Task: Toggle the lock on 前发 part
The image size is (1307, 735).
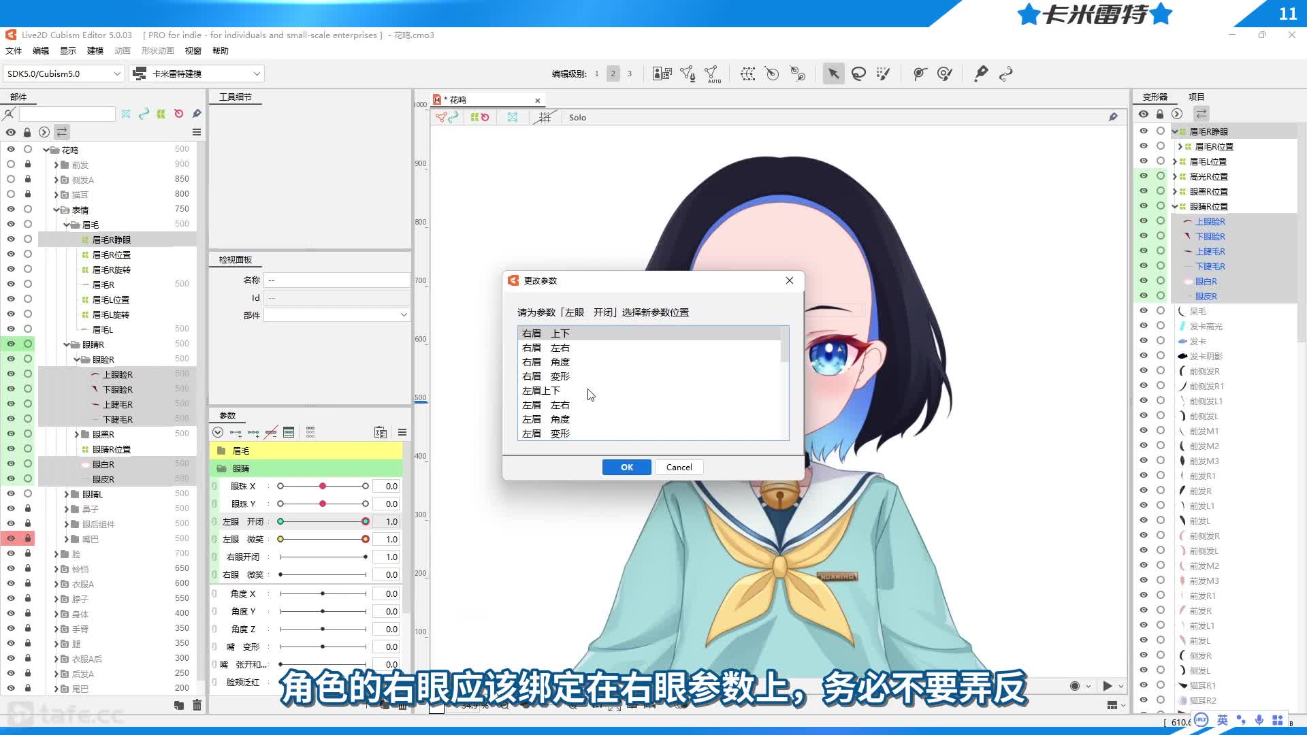Action: coord(28,164)
